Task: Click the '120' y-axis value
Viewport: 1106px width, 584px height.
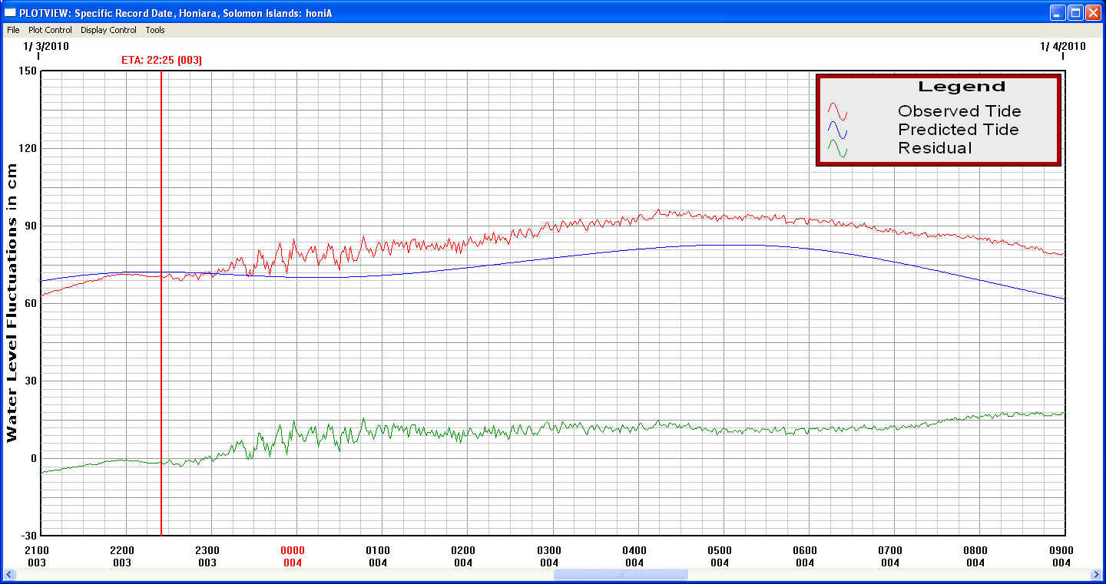Action: point(28,148)
